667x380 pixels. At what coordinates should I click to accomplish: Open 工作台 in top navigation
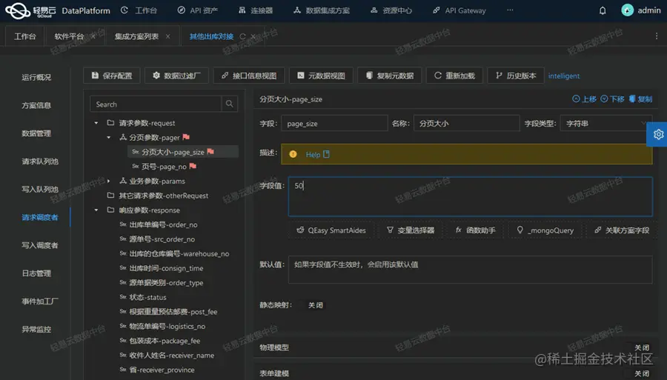coord(139,10)
